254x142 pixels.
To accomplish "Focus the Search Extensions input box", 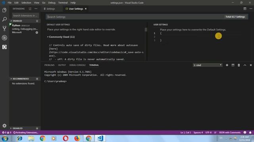I will (x=25, y=16).
